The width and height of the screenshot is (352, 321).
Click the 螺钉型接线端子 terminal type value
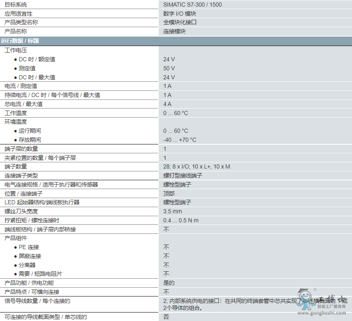(x=183, y=176)
